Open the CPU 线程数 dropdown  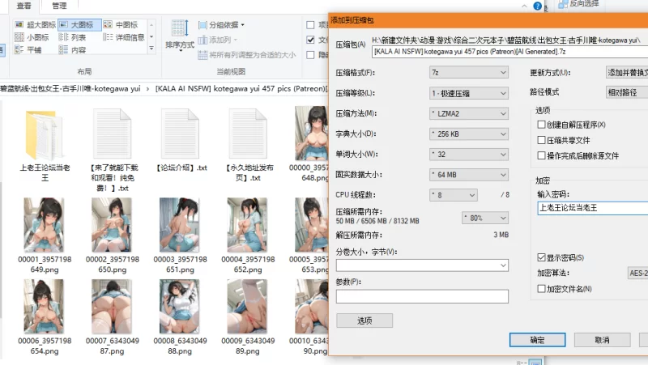click(x=454, y=195)
